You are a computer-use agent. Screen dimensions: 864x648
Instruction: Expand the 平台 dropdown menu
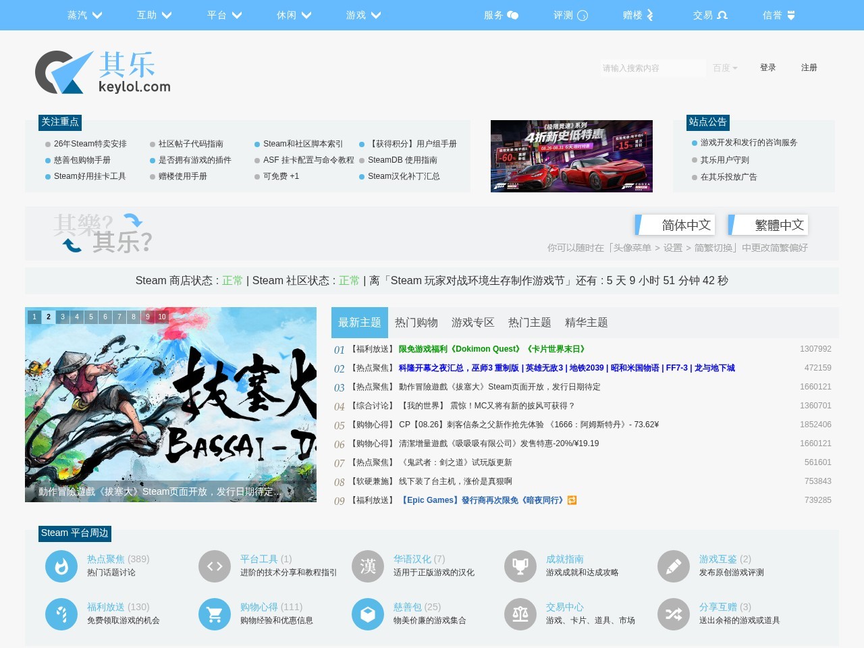tap(224, 15)
